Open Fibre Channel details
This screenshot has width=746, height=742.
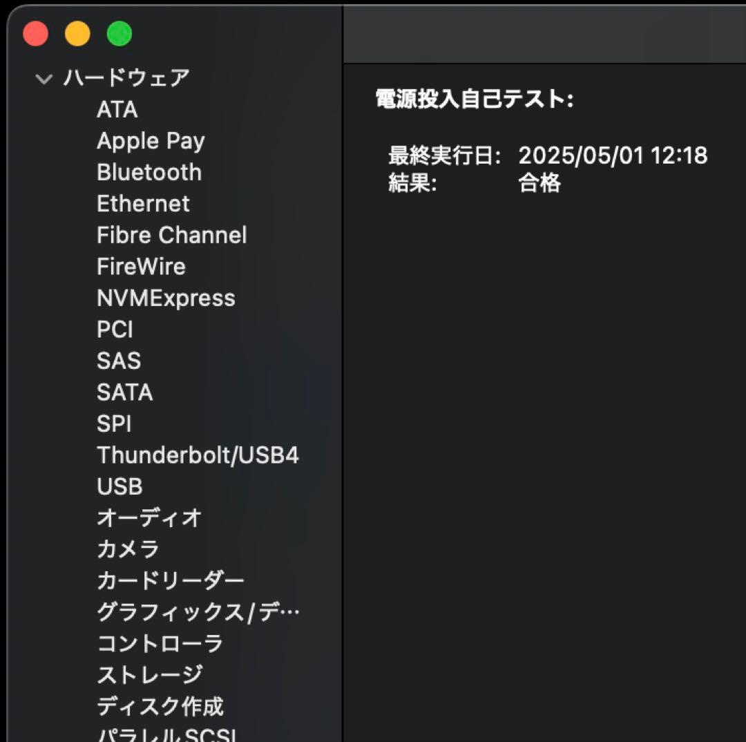[x=172, y=235]
